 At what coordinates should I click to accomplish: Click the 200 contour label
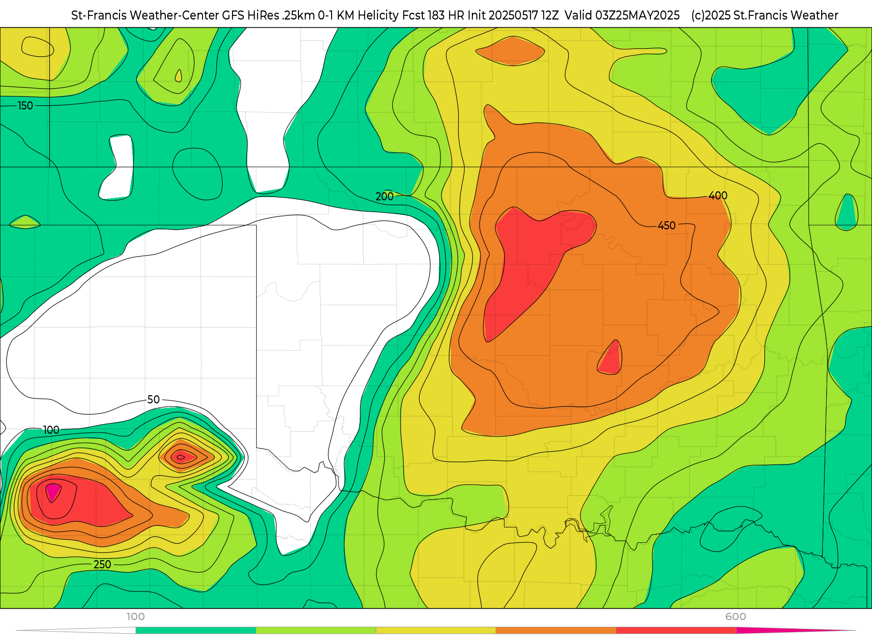pos(384,196)
